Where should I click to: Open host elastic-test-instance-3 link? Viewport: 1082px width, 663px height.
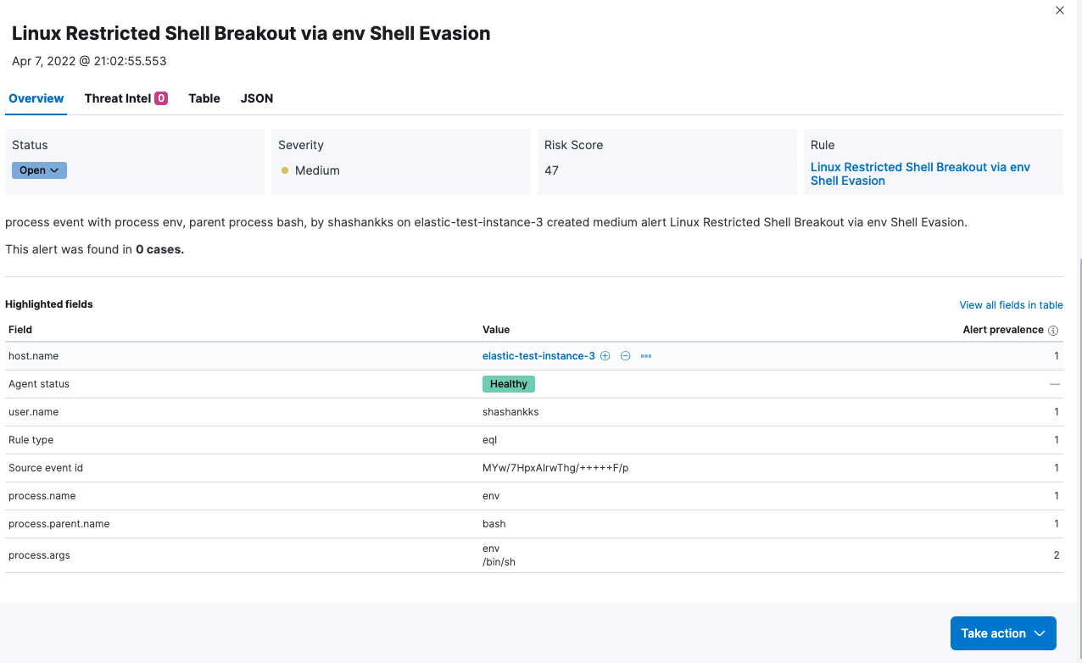coord(538,356)
